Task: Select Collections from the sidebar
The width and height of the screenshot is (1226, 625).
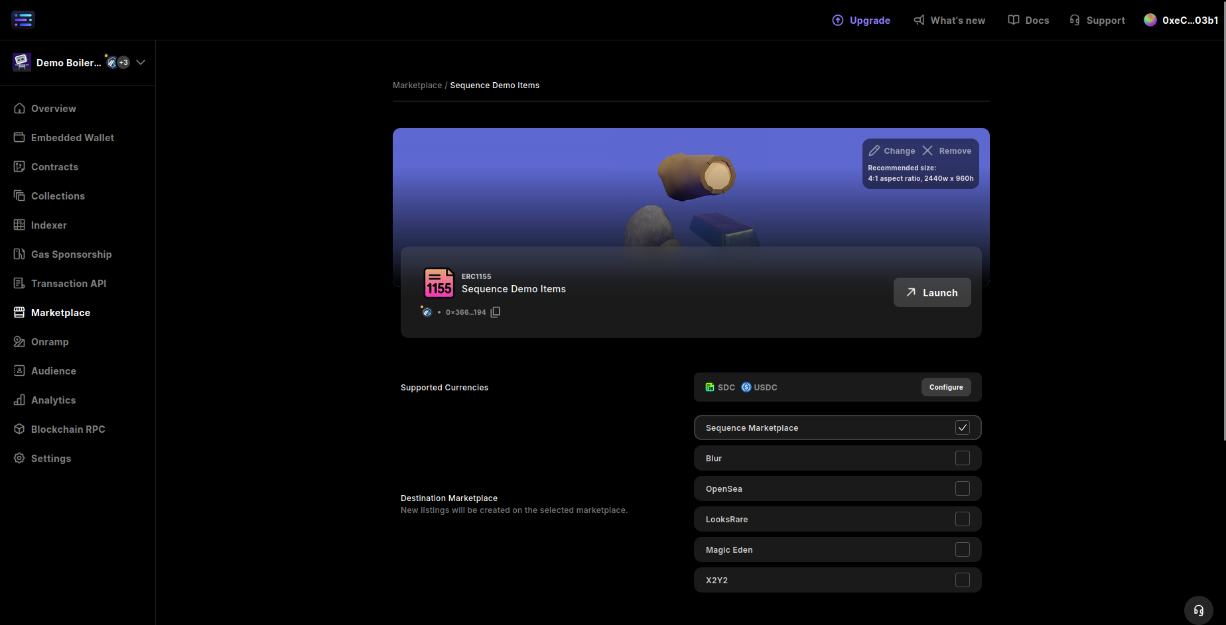Action: click(58, 196)
